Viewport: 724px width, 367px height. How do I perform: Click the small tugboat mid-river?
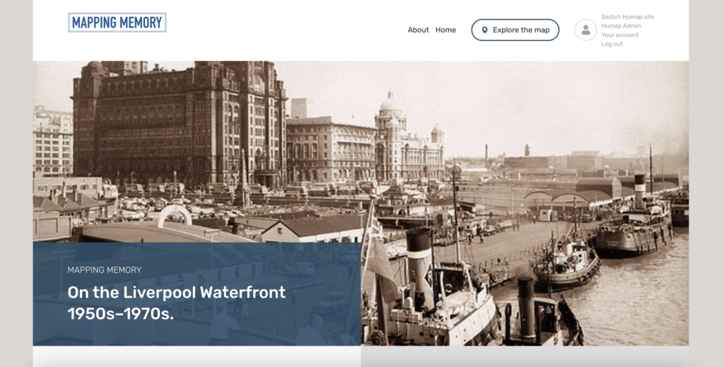coord(566,264)
